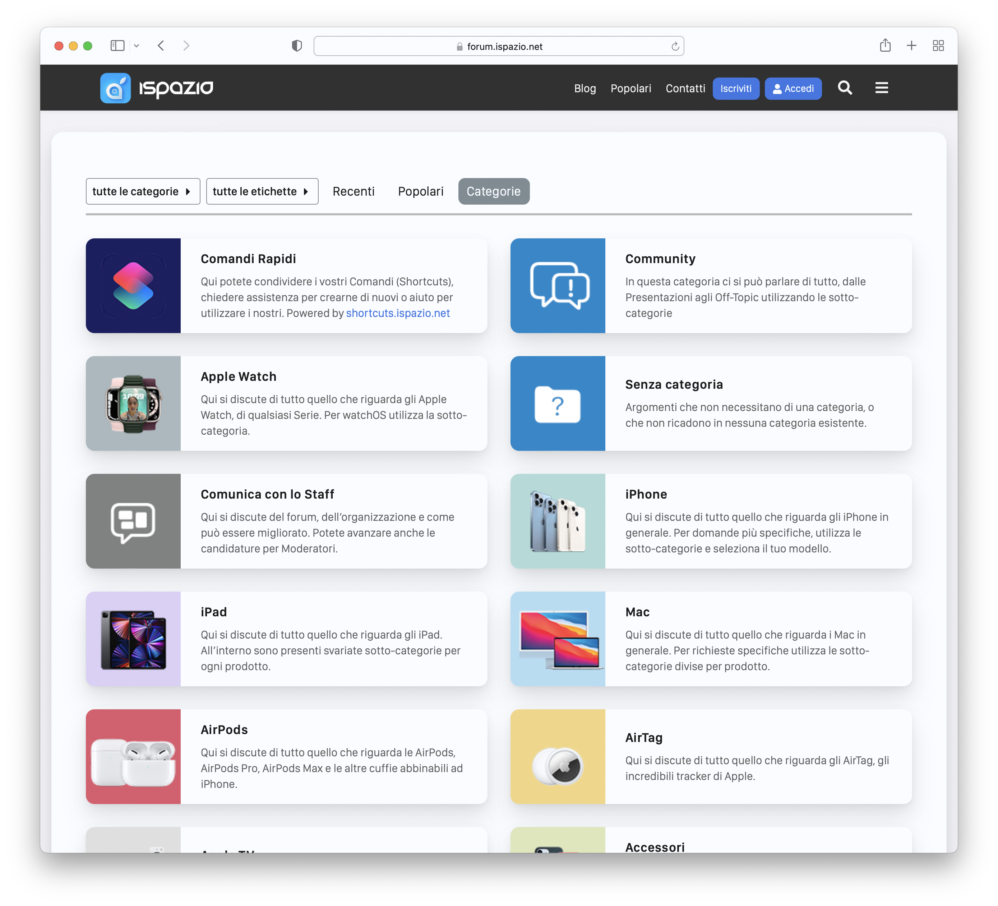Click the Safari share icon
The height and width of the screenshot is (906, 998).
coord(885,46)
